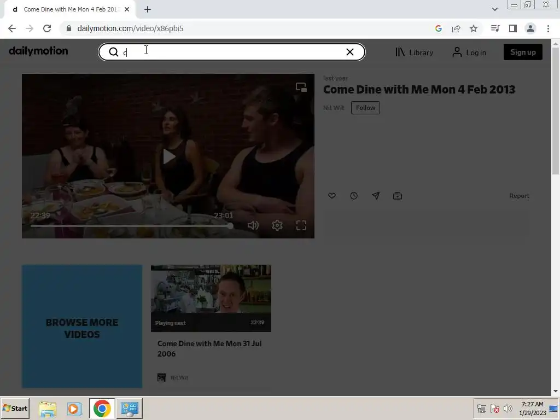Select the Come Dine with Me tab

(x=69, y=9)
